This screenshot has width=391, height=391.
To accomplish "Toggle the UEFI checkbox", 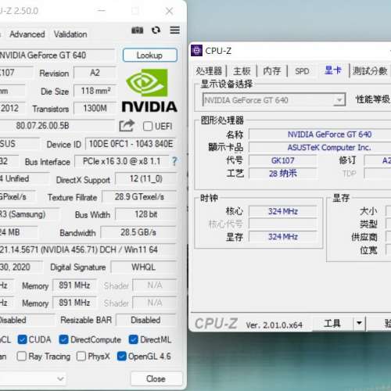I will (148, 126).
